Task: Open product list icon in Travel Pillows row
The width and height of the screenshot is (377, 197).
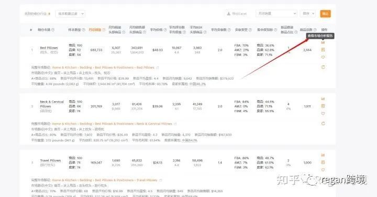Action: pos(323,162)
